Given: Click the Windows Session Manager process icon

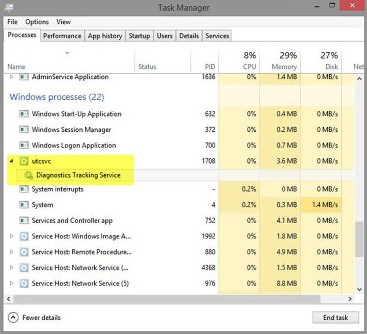Looking at the screenshot, I should coord(24,130).
